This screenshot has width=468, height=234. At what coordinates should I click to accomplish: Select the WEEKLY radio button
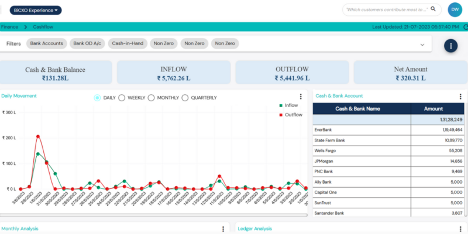pos(122,98)
